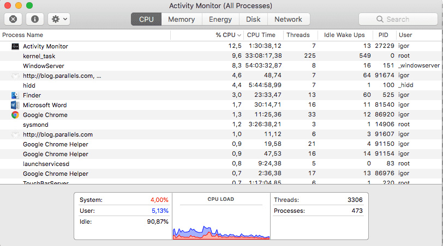Click the quit process X toolbar button
The width and height of the screenshot is (443, 246).
(13, 19)
